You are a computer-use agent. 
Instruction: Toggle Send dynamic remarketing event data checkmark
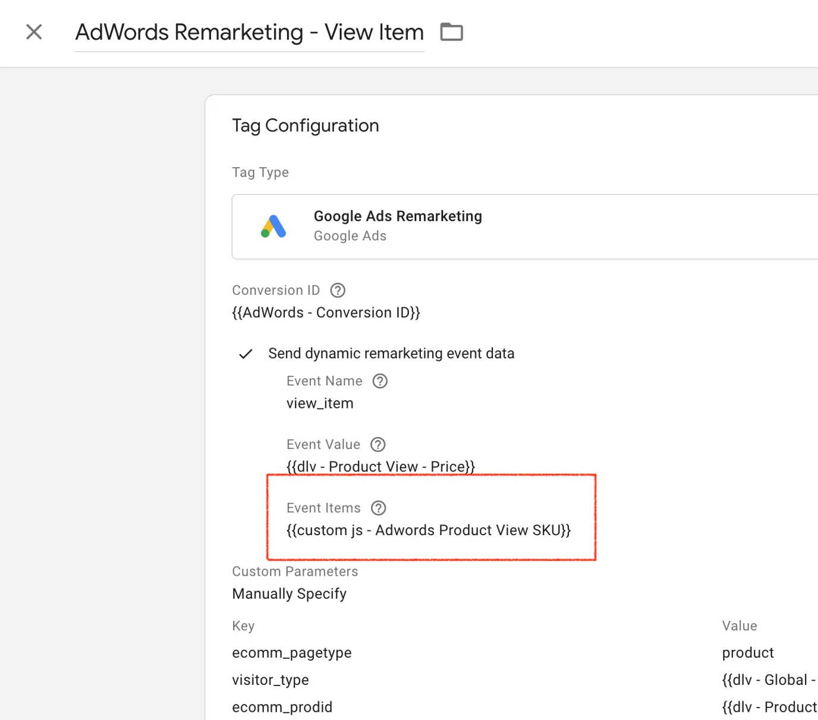point(246,354)
